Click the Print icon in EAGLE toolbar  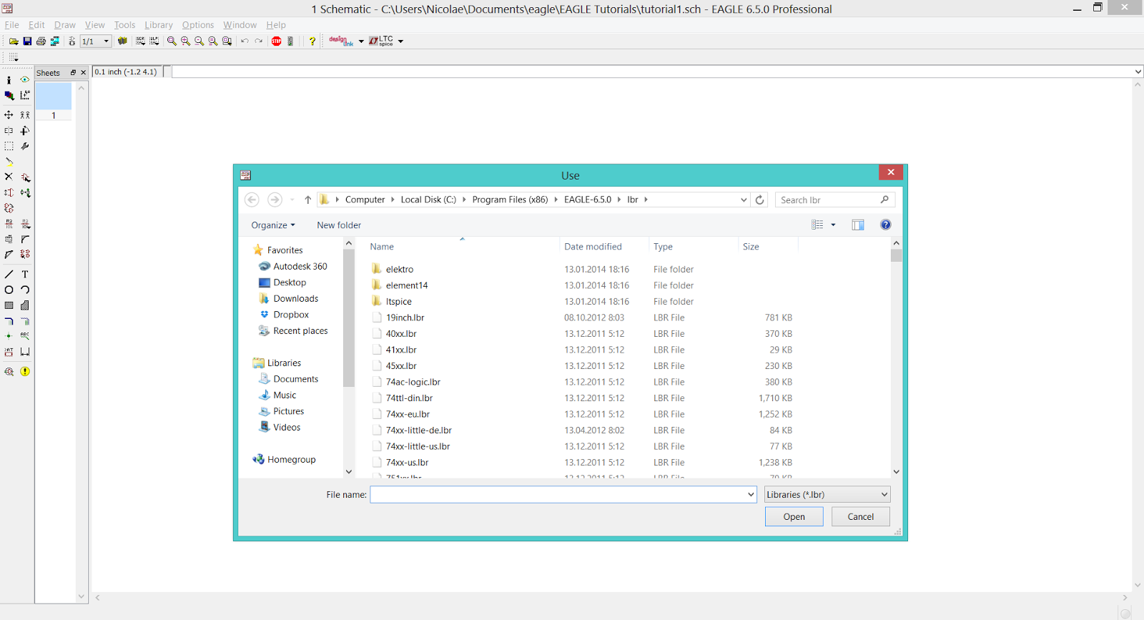pos(41,41)
